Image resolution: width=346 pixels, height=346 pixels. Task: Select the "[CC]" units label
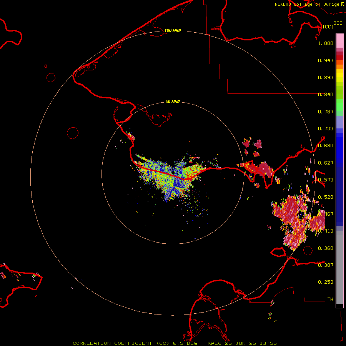328,27
